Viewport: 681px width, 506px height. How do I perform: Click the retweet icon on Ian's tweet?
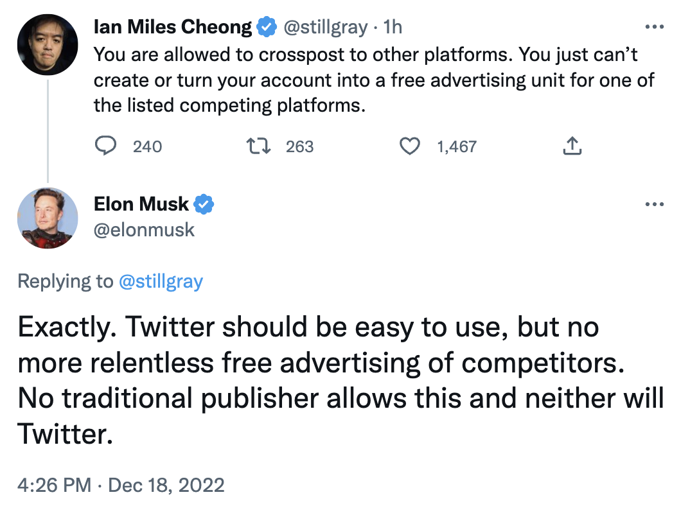[258, 146]
